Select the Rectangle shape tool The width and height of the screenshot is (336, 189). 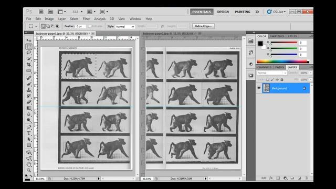pos(29,145)
